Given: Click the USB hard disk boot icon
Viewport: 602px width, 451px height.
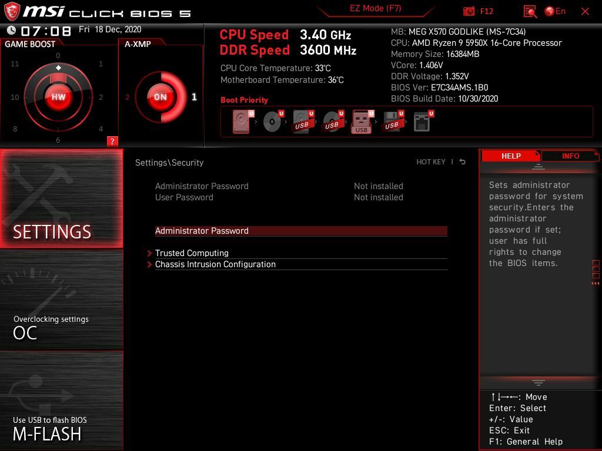Looking at the screenshot, I should (x=303, y=121).
